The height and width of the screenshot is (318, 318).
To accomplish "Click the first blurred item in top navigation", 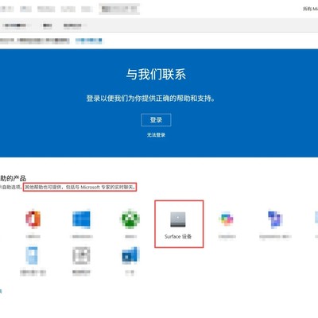I will (x=6, y=9).
